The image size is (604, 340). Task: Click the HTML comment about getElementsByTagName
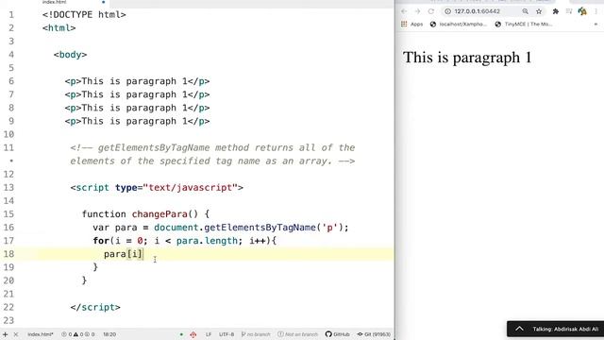(x=212, y=154)
